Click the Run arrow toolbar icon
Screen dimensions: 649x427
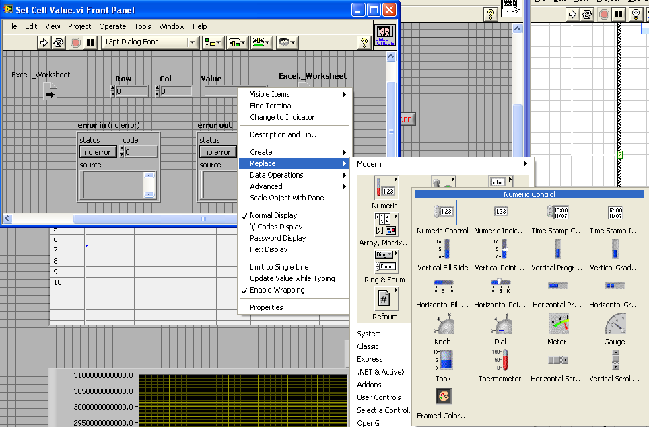[x=44, y=42]
